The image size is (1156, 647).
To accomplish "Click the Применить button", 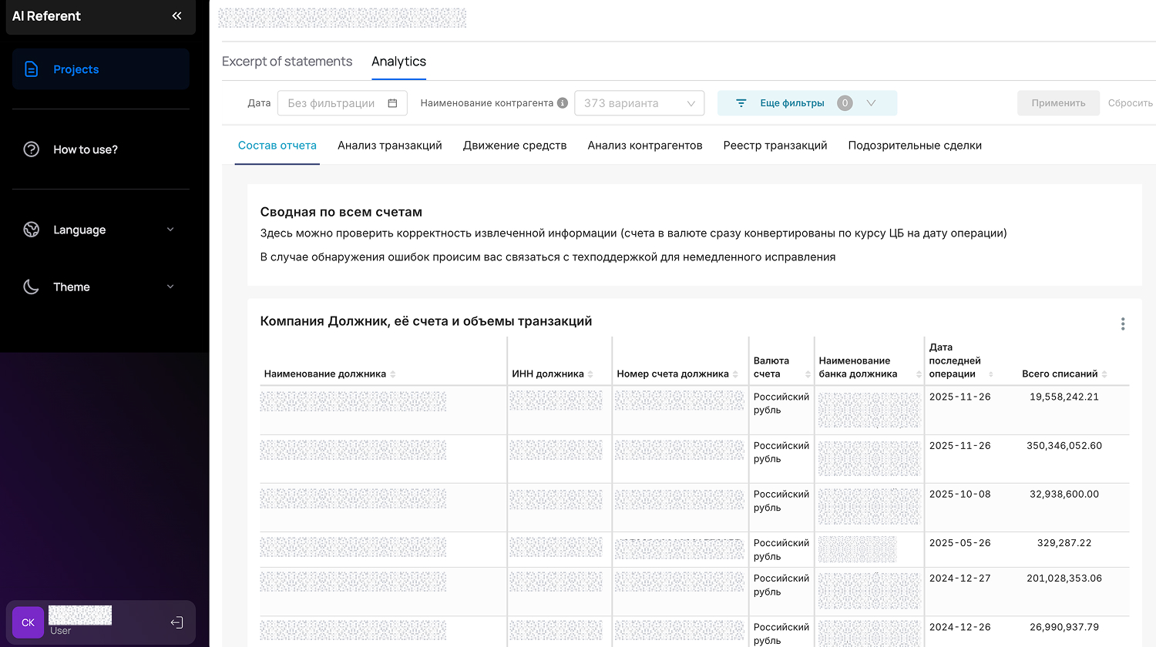I will [1058, 102].
